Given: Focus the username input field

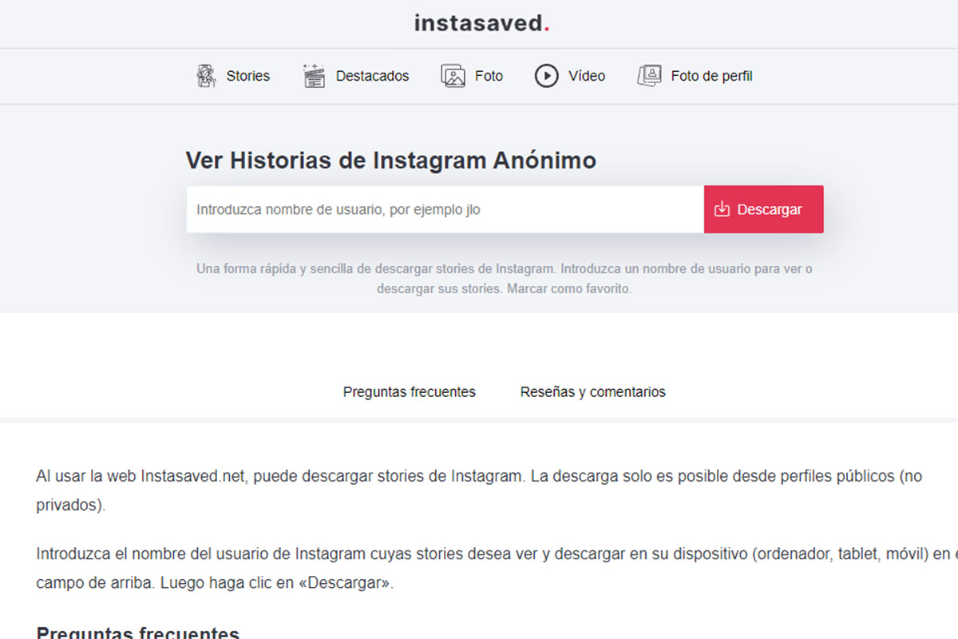Looking at the screenshot, I should (445, 209).
